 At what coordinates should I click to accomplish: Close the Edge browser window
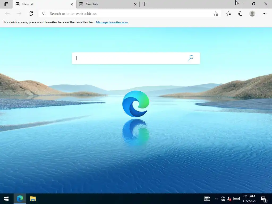pyautogui.click(x=266, y=4)
